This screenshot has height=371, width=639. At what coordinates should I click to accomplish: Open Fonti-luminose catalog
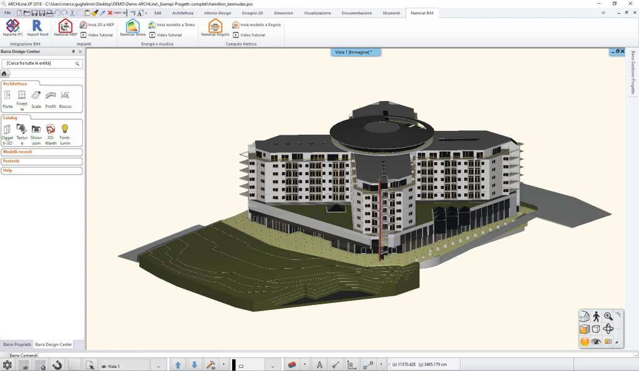pyautogui.click(x=65, y=135)
